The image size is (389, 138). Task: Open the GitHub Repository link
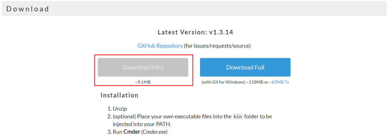pos(160,46)
